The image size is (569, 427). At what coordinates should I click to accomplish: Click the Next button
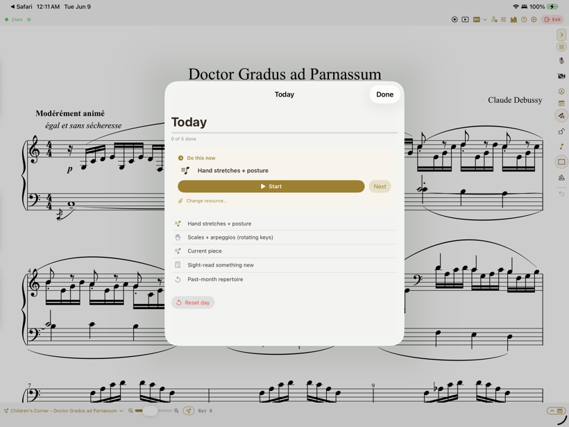point(380,186)
